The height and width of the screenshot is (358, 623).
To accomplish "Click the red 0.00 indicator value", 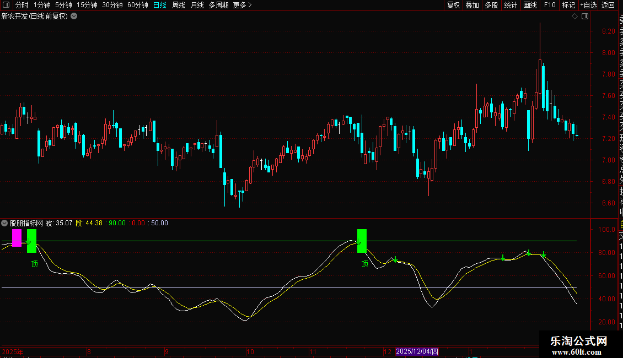I will 138,223.
